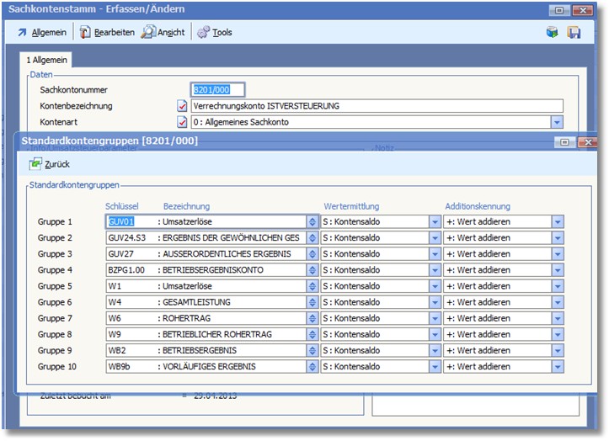Click the Zurück back arrow icon
The height and width of the screenshot is (441, 609).
35,164
